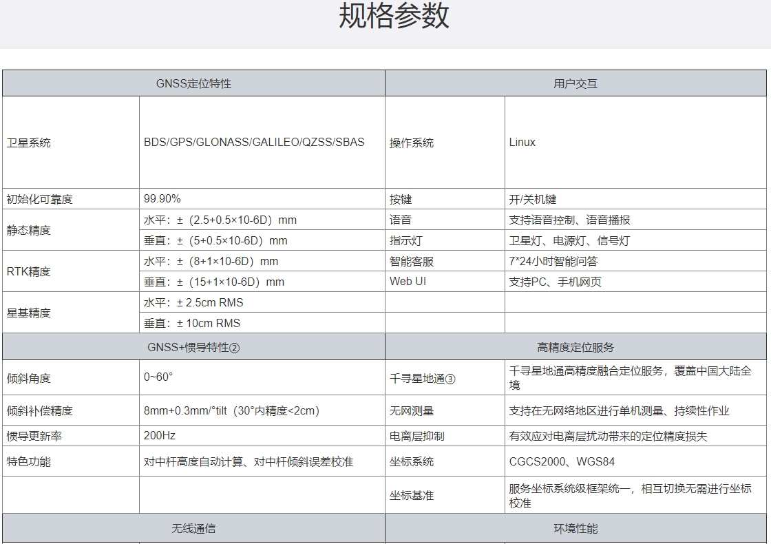771x544 pixels.
Task: Select the 支持语音控制、语音播报 cell
Action: 569,220
